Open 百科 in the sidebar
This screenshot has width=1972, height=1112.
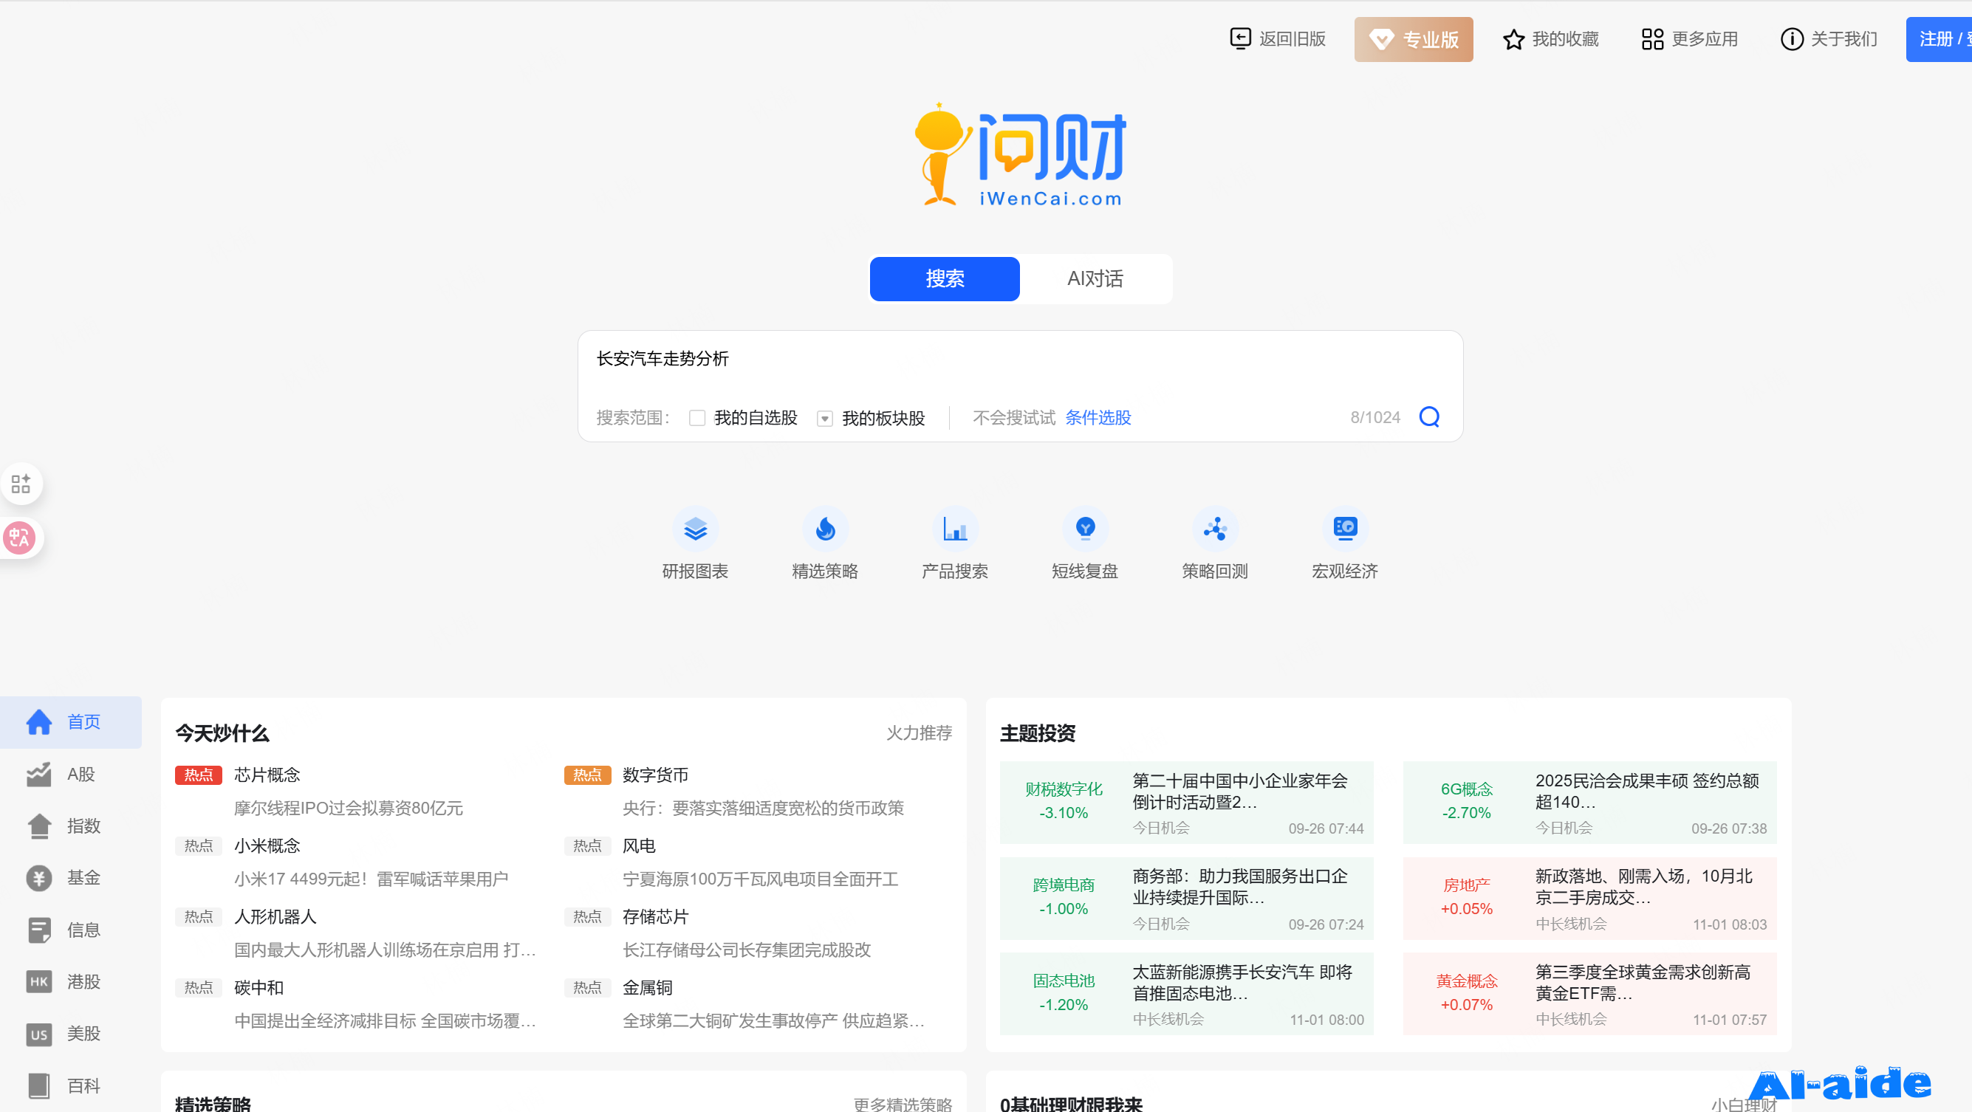70,1086
